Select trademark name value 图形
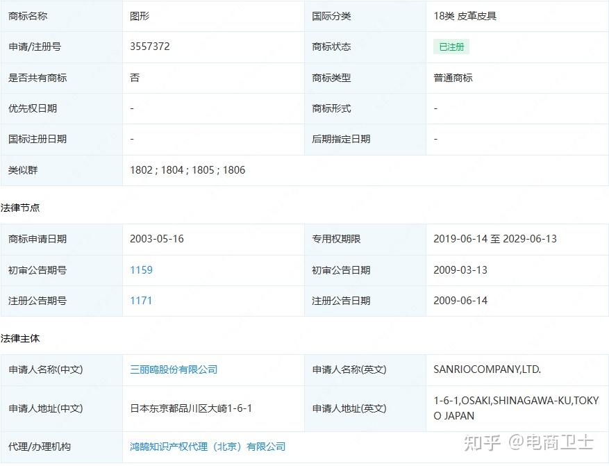Screen dimensions: 609x466 140,16
